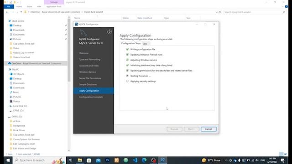Select Accounts and Roles step in sidebar
The height and width of the screenshot is (164, 292).
click(x=89, y=66)
